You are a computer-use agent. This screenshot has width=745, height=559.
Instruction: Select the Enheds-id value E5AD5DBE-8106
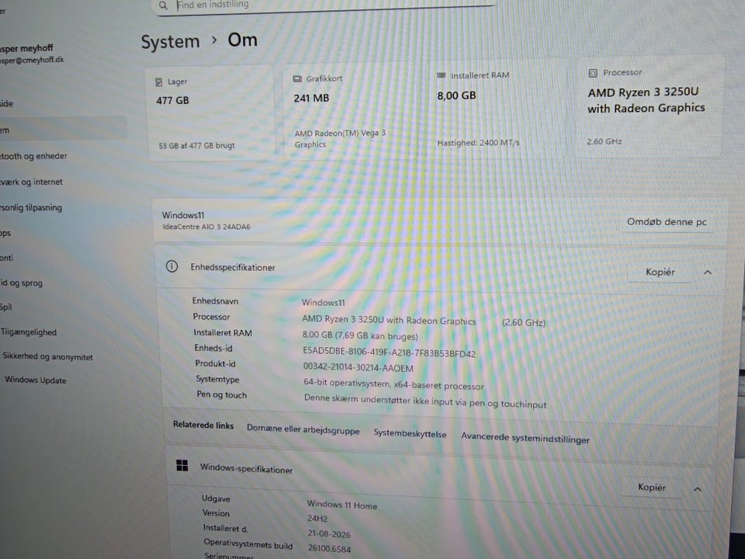click(389, 353)
